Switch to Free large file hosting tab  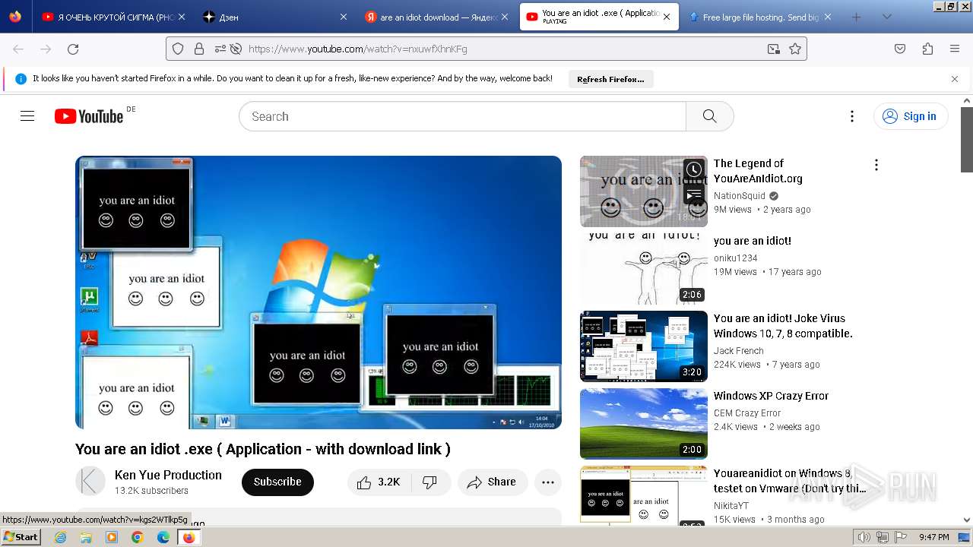[x=760, y=17]
